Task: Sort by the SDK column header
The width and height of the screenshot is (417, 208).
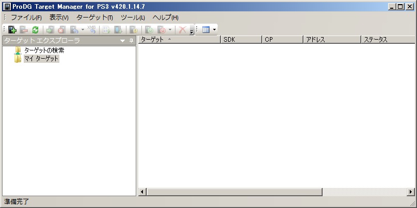Action: point(242,40)
